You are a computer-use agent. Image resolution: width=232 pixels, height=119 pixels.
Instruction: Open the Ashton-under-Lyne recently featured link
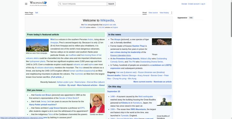(65, 82)
